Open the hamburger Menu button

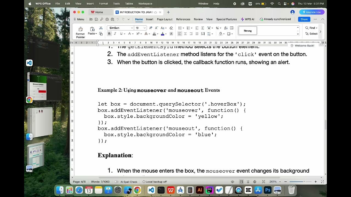(79, 19)
